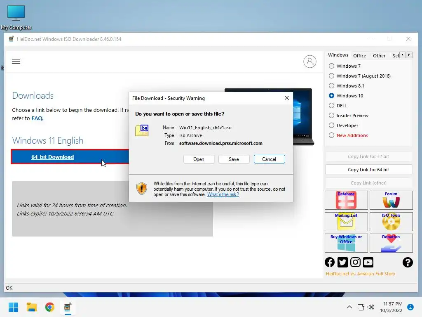This screenshot has width=422, height=317.
Task: Select the Windows 8.1 radio button
Action: click(x=332, y=86)
